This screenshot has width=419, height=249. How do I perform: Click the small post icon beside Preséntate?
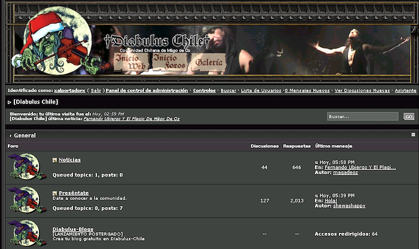(55, 193)
